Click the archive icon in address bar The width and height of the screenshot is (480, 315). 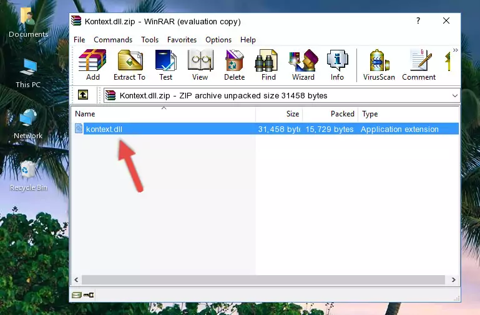[x=110, y=95]
